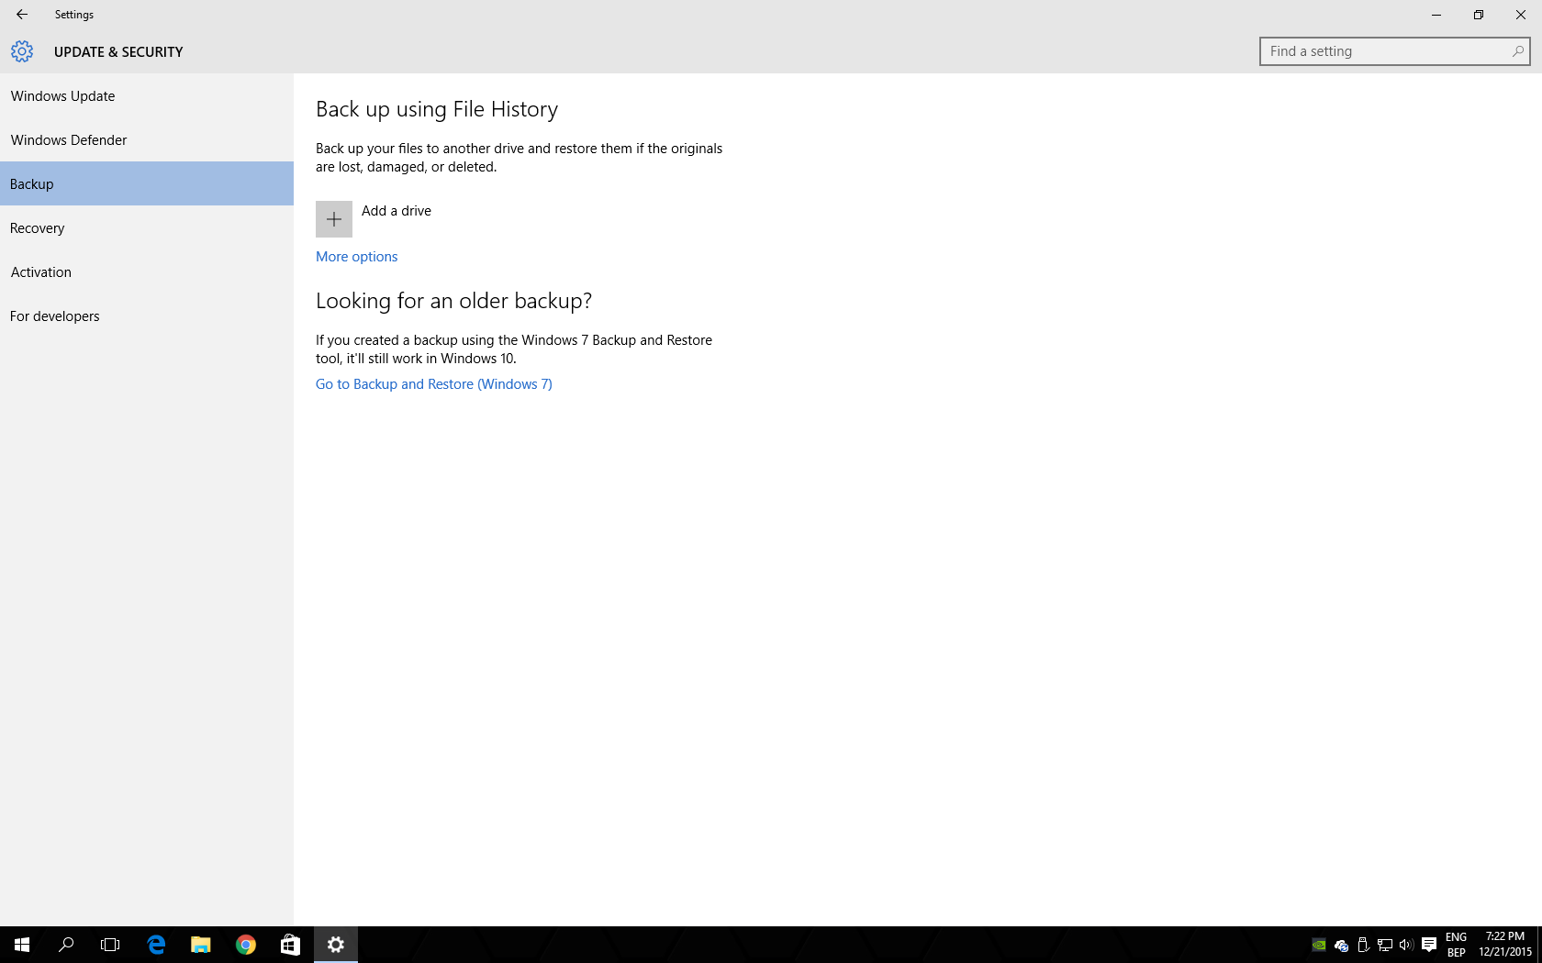The height and width of the screenshot is (963, 1542).
Task: Click the magnifier icon in the search box
Action: click(1518, 51)
